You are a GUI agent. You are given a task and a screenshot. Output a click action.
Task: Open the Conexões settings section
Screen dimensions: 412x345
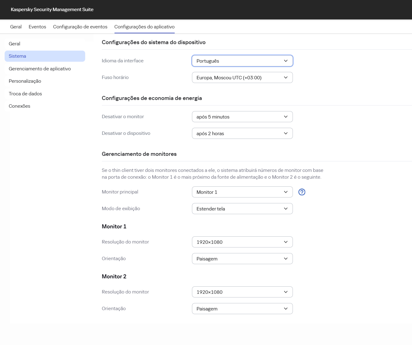tap(19, 106)
